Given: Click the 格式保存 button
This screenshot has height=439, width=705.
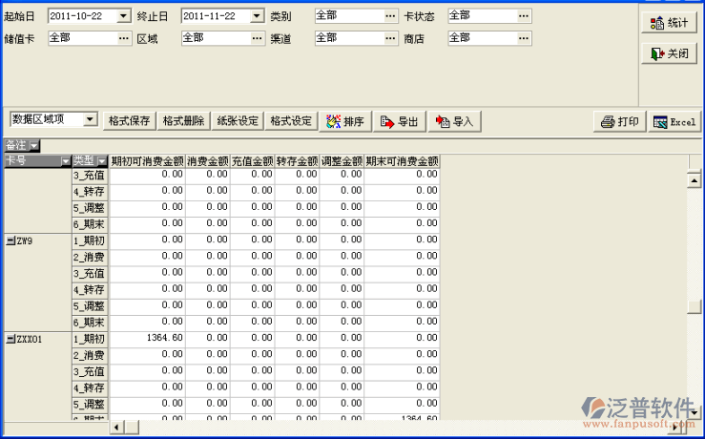Looking at the screenshot, I should 129,121.
